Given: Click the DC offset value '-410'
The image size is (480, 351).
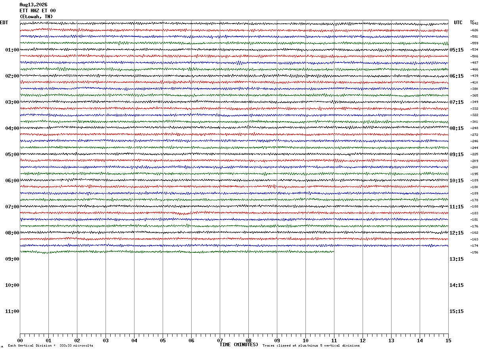Looking at the screenshot, I should [474, 82].
